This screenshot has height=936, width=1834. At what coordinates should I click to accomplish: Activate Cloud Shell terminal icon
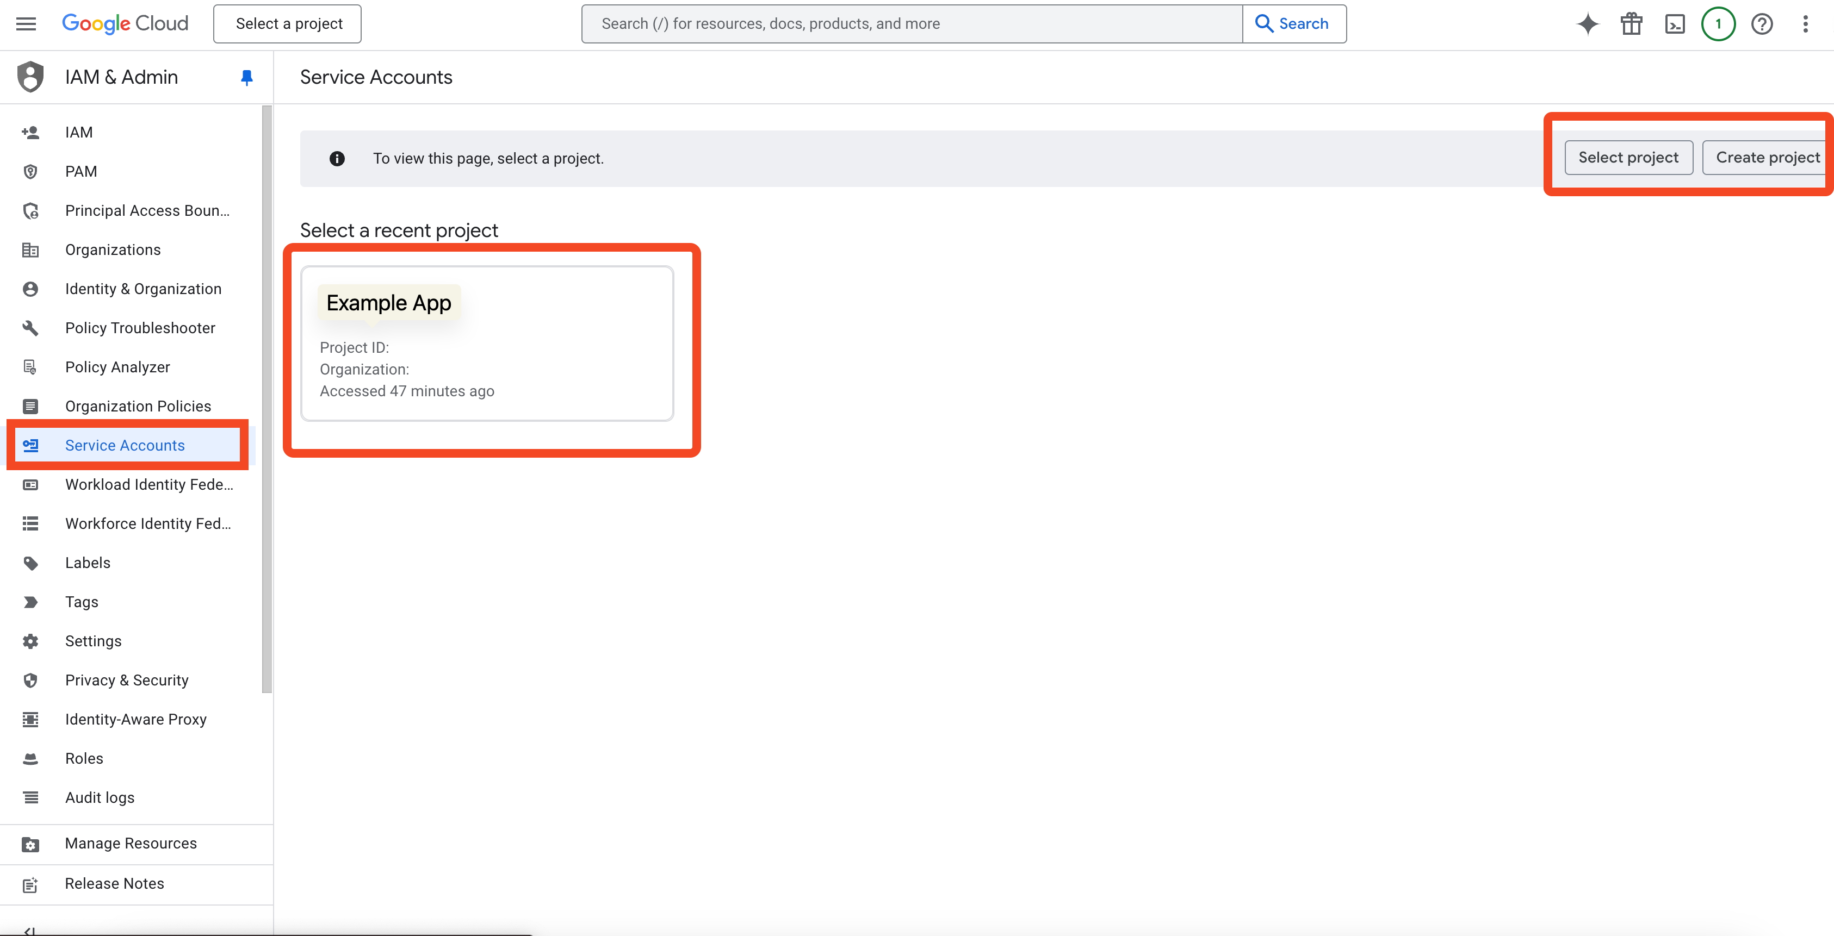point(1675,24)
